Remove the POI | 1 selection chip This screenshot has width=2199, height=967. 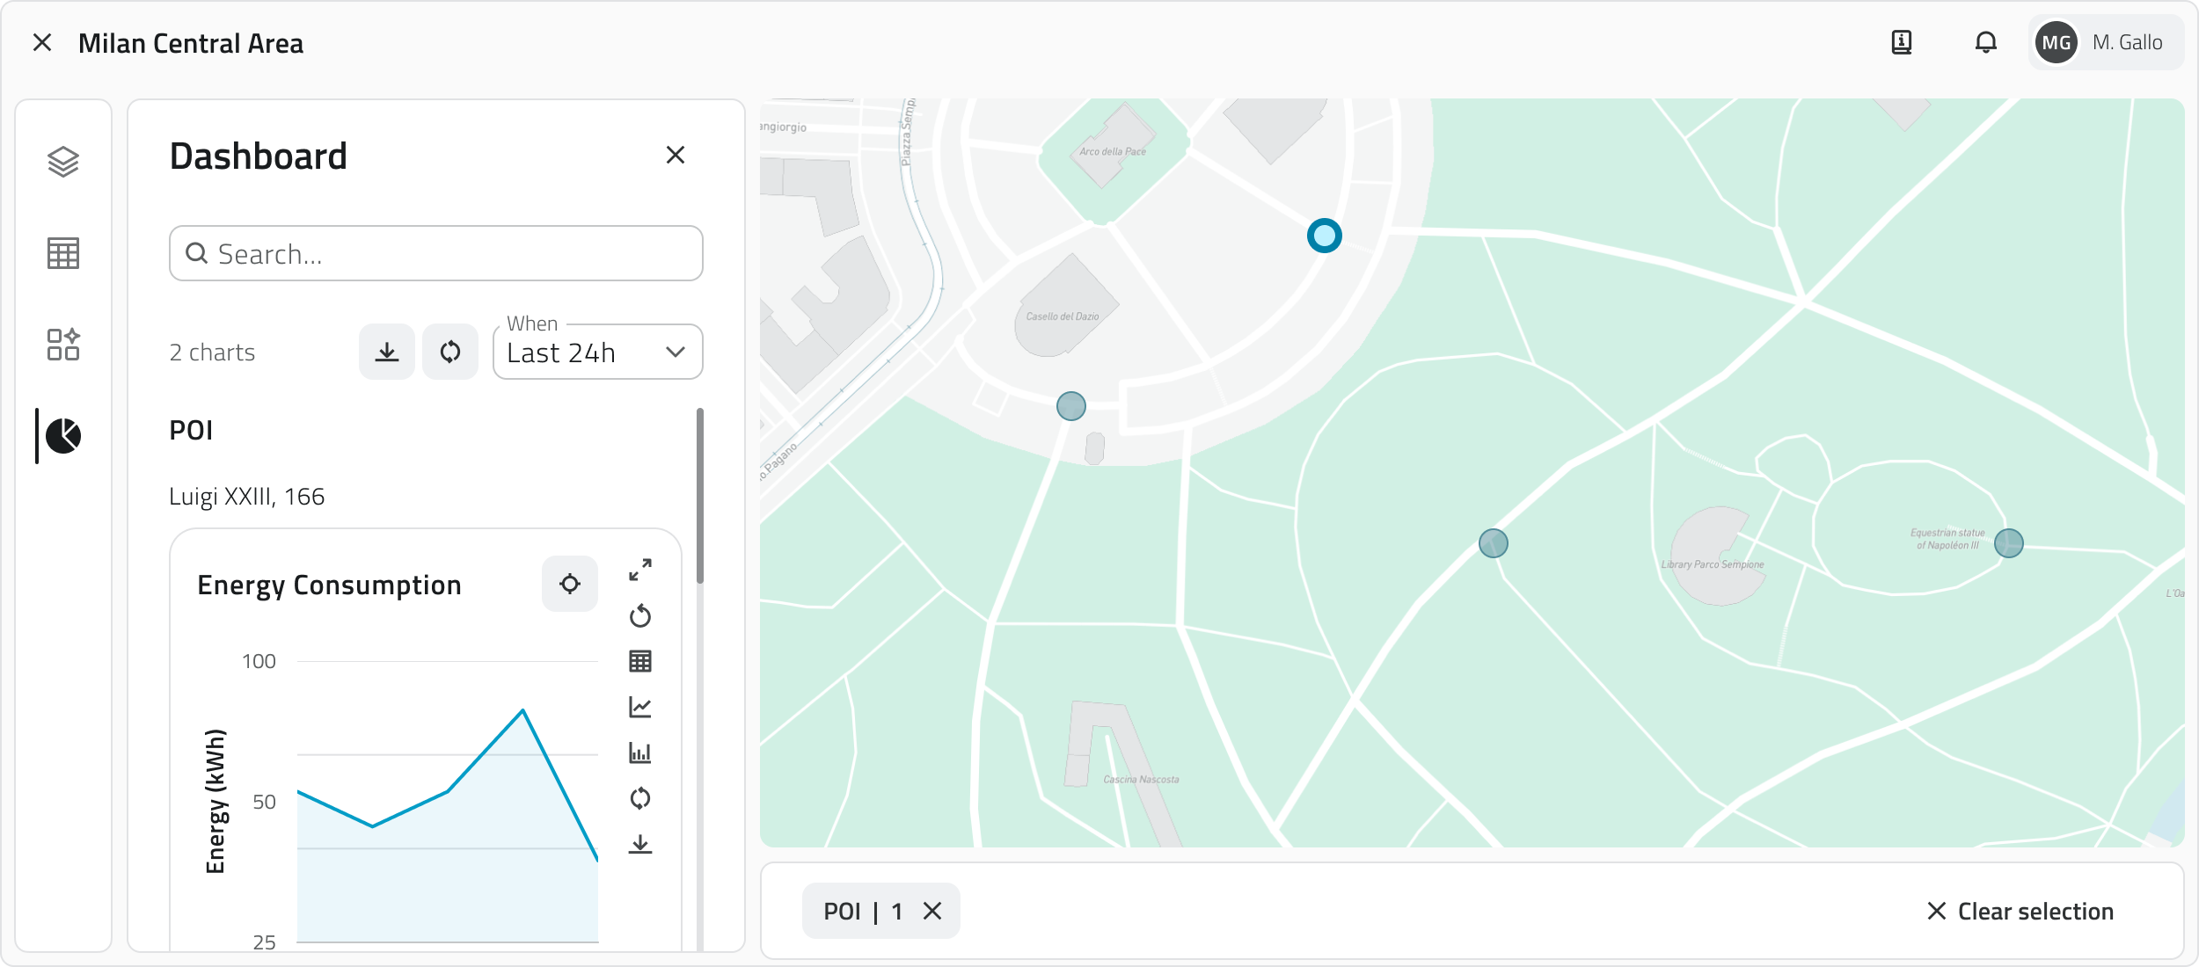932,912
